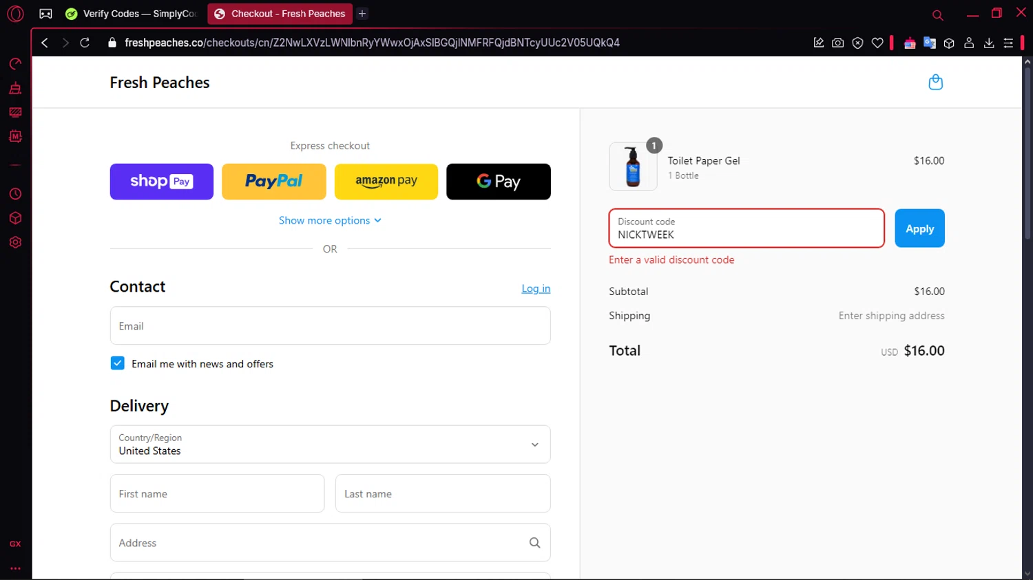Click the Total $16.00 amount
Viewport: 1033px width, 580px height.
[924, 351]
